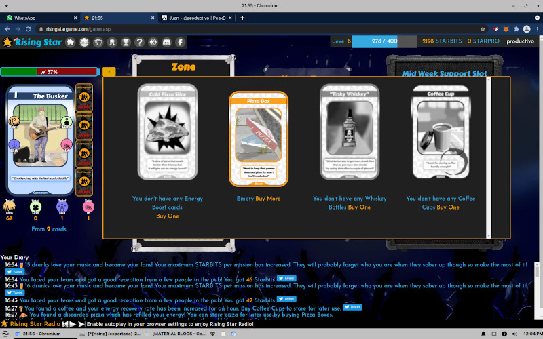Open the rising exportada taskbar window
This screenshot has height=339, width=543.
pyautogui.click(x=110, y=334)
